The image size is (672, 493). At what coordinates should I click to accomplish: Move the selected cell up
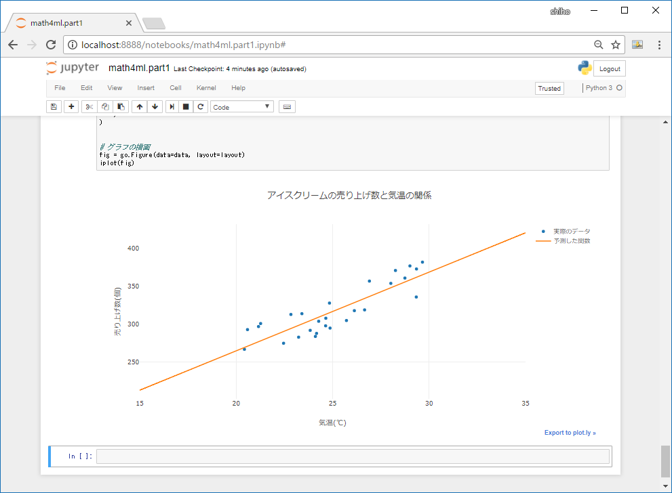coord(140,106)
